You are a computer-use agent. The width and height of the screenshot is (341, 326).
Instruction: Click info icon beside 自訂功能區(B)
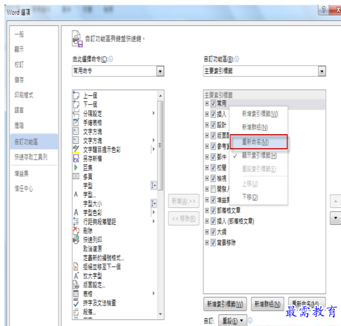coord(236,59)
